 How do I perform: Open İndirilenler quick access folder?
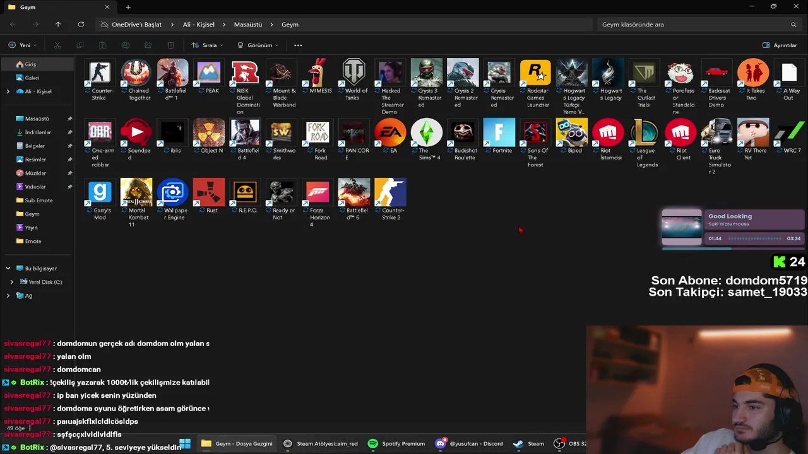(x=38, y=132)
